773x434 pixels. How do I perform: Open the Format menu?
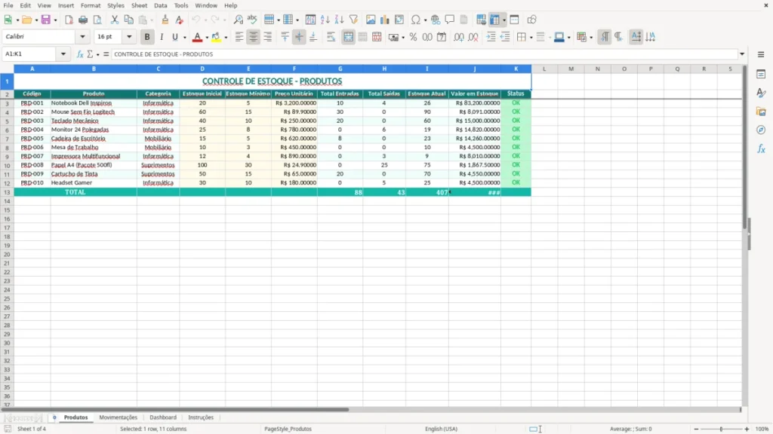pyautogui.click(x=91, y=5)
